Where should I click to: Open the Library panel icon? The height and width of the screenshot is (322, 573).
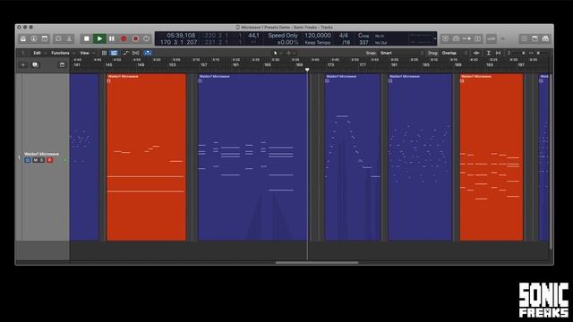23,38
